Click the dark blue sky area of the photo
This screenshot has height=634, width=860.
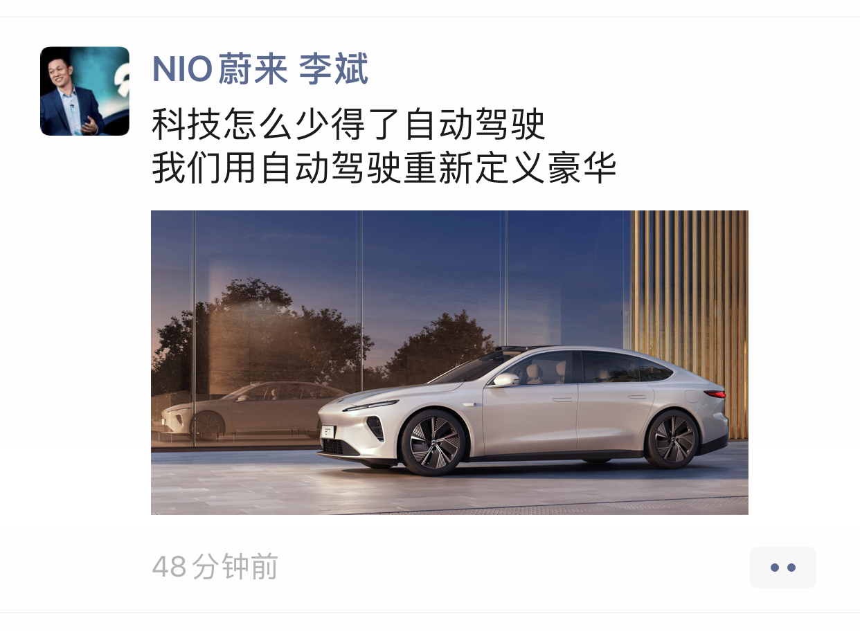pyautogui.click(x=415, y=256)
